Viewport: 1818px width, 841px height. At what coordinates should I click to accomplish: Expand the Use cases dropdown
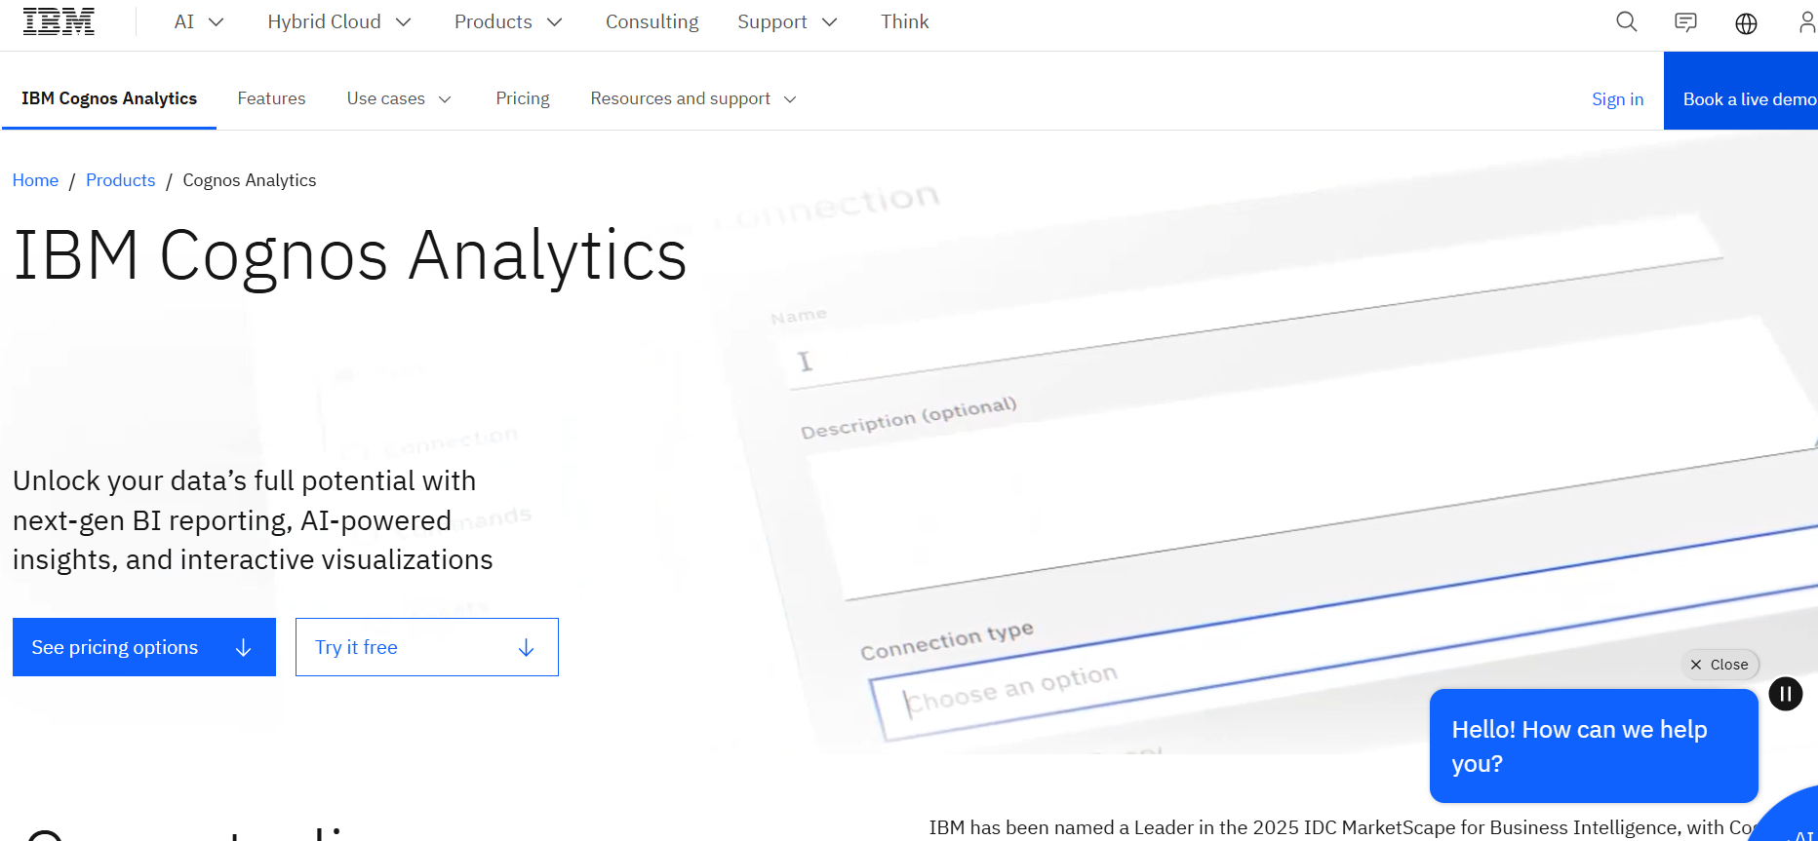tap(399, 98)
